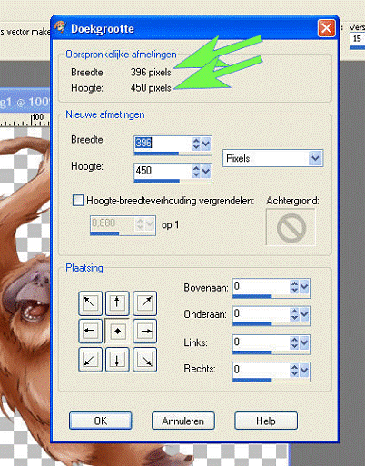Select top-left placement arrow
Viewport: 365px width, 466px height.
pos(90,303)
